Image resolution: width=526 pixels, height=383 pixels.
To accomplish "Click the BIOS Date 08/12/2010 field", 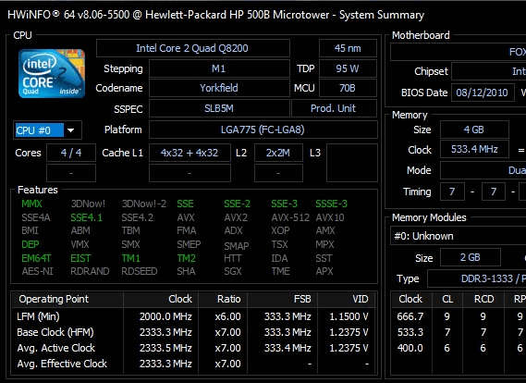I will [483, 93].
